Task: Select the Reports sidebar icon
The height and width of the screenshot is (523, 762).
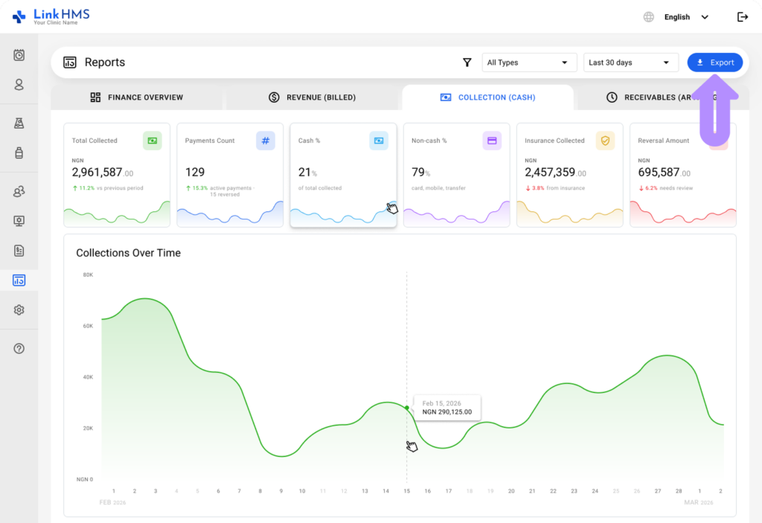Action: click(19, 280)
